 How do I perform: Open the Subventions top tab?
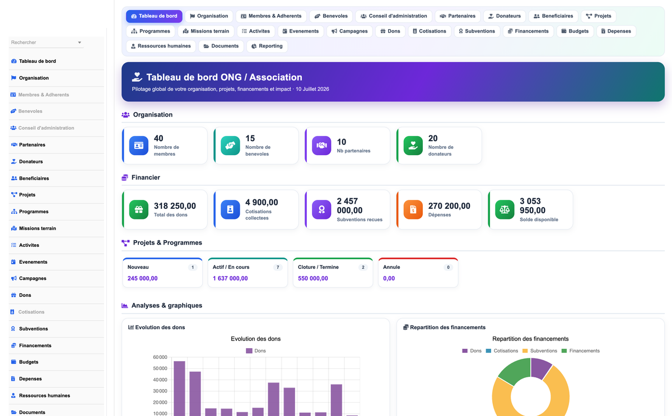pos(477,31)
